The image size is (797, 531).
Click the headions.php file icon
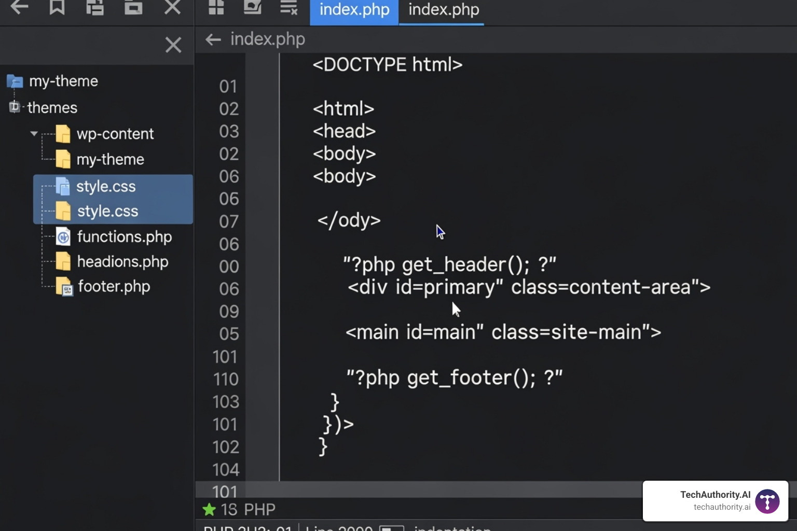click(63, 261)
